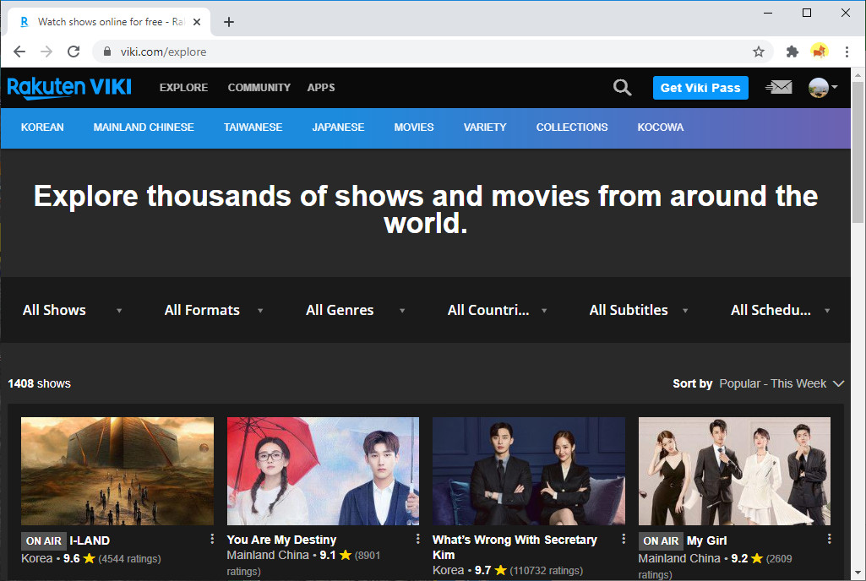Viewport: 866px width, 581px height.
Task: Open the My Girl show title link
Action: (x=706, y=540)
